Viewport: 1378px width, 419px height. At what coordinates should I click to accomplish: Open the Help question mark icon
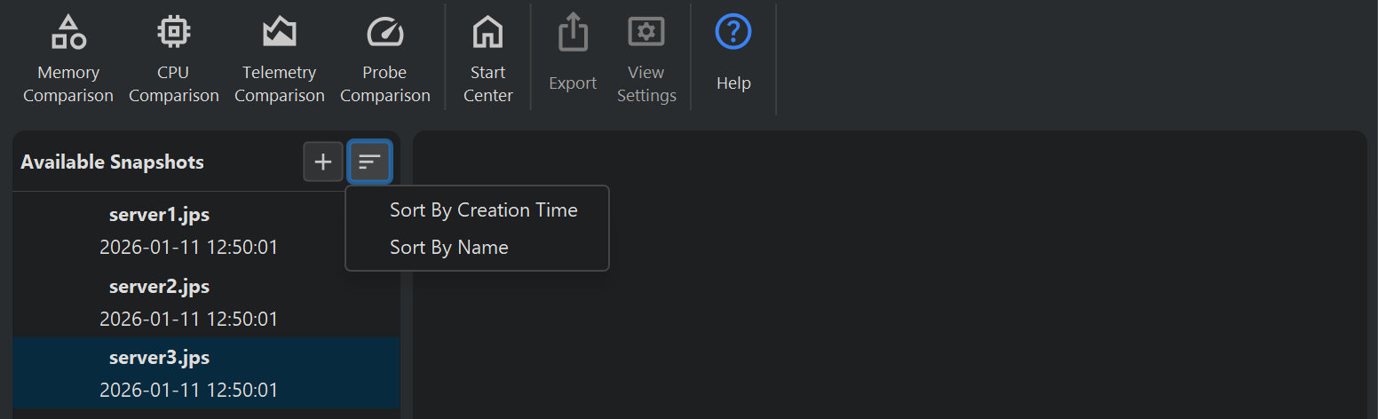(733, 34)
